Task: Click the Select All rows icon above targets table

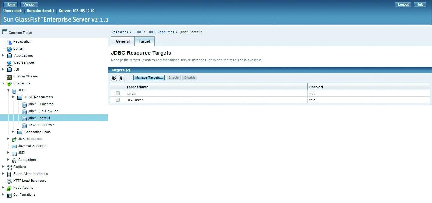Action: click(114, 78)
